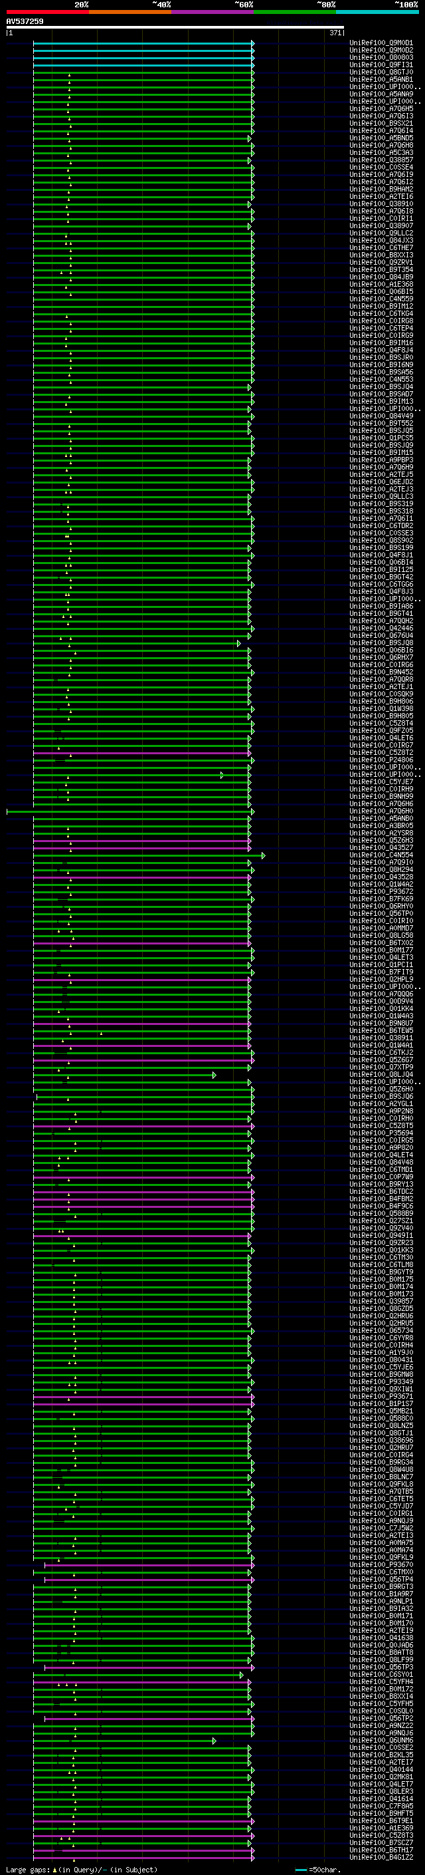Open hit UniRef100_B8XXI3

tap(381, 255)
